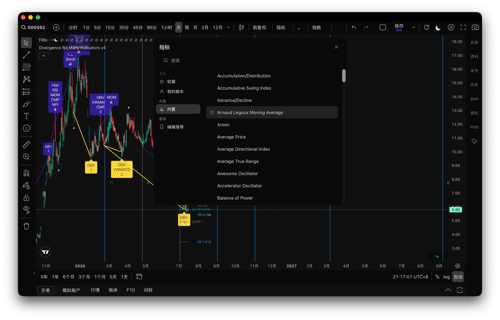Open time axis settings gear
The image size is (500, 320).
[x=458, y=266]
